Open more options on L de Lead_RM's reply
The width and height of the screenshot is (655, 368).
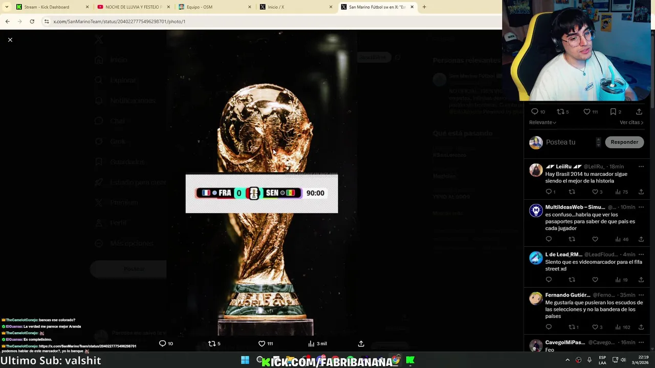click(641, 255)
